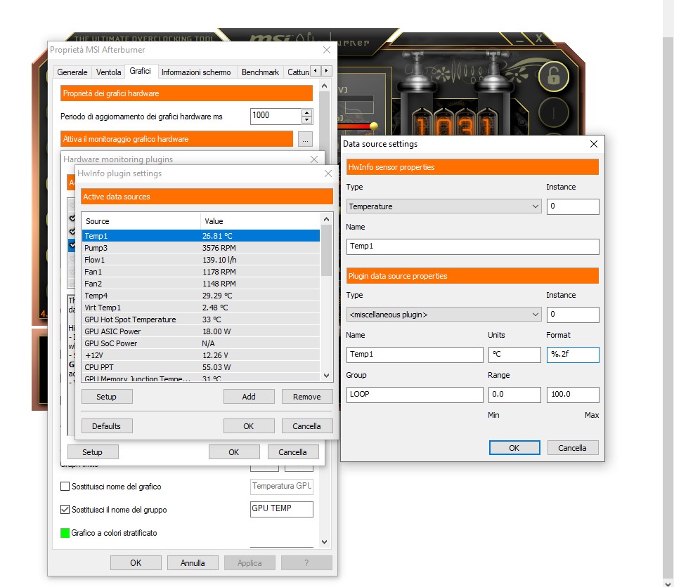The image size is (674, 587).
Task: Open the partially visible Cattura tab
Action: (298, 72)
